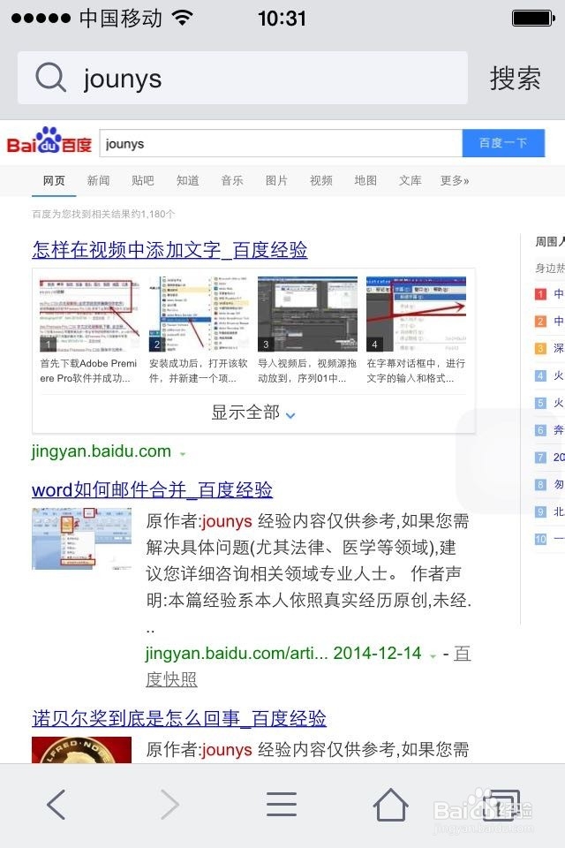This screenshot has width=565, height=848.
Task: Switch to the 地图 tab
Action: click(365, 180)
